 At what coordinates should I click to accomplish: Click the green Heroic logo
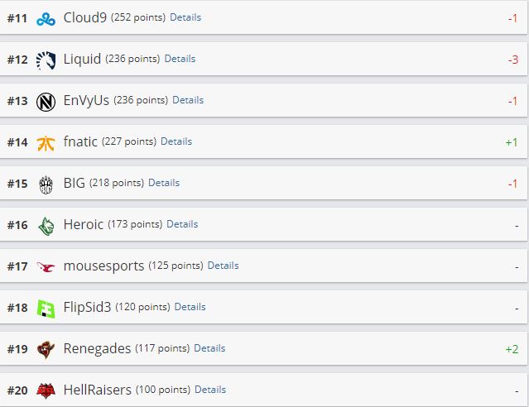coord(46,225)
